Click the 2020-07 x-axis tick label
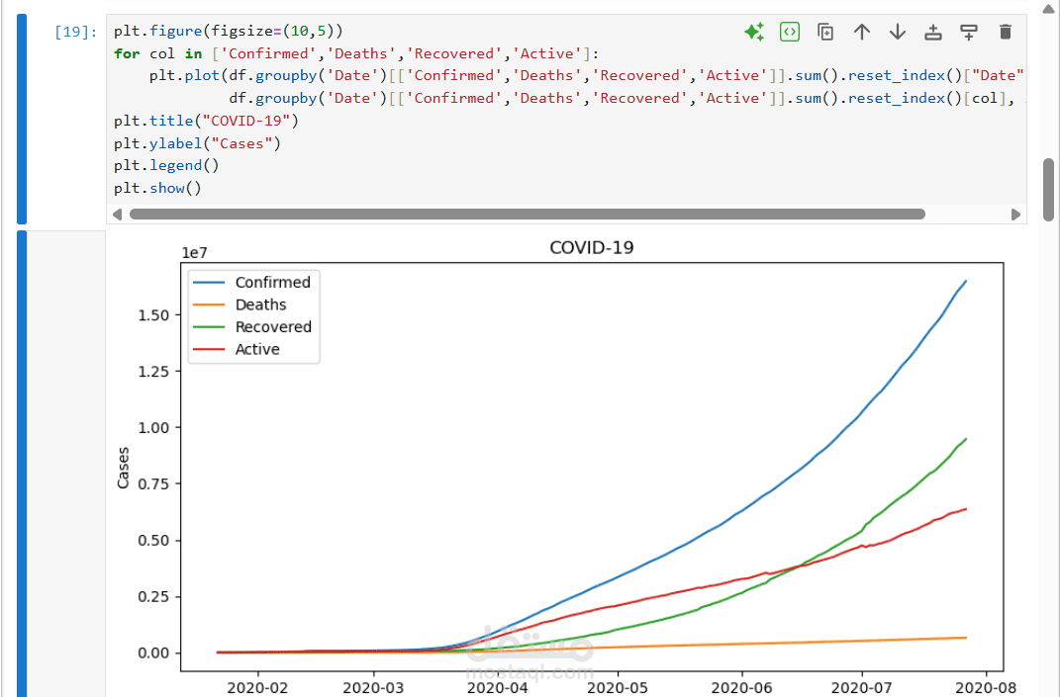This screenshot has height=697, width=1060. tap(861, 688)
